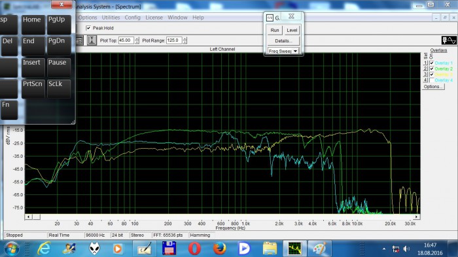Open the Utilities menu

point(111,18)
